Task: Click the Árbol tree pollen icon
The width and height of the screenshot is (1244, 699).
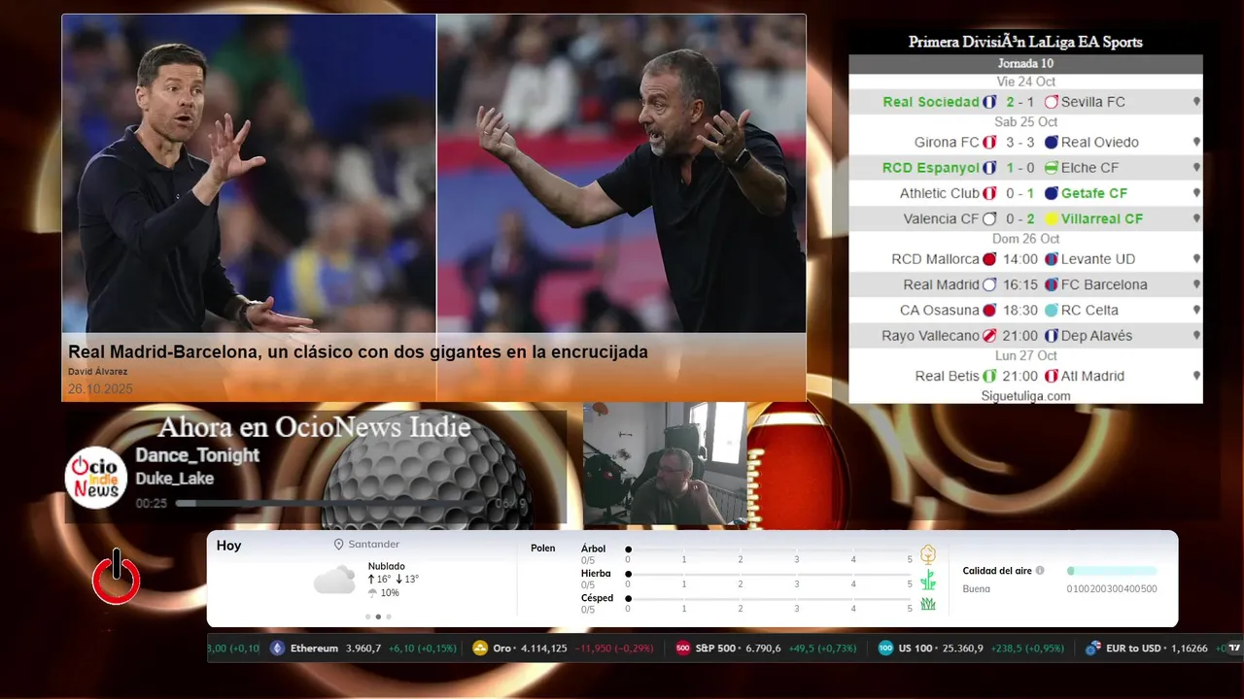Action: pos(928,554)
